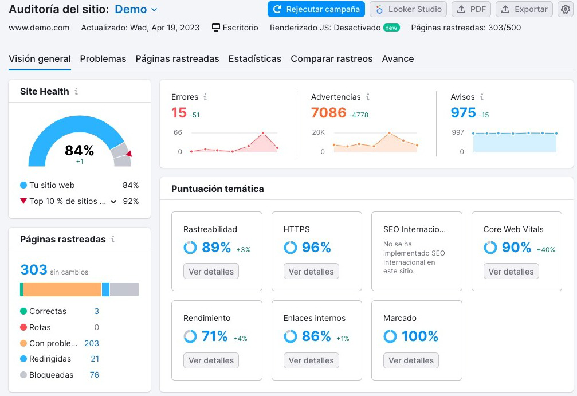Click the Rejecutar campaña button

click(316, 9)
